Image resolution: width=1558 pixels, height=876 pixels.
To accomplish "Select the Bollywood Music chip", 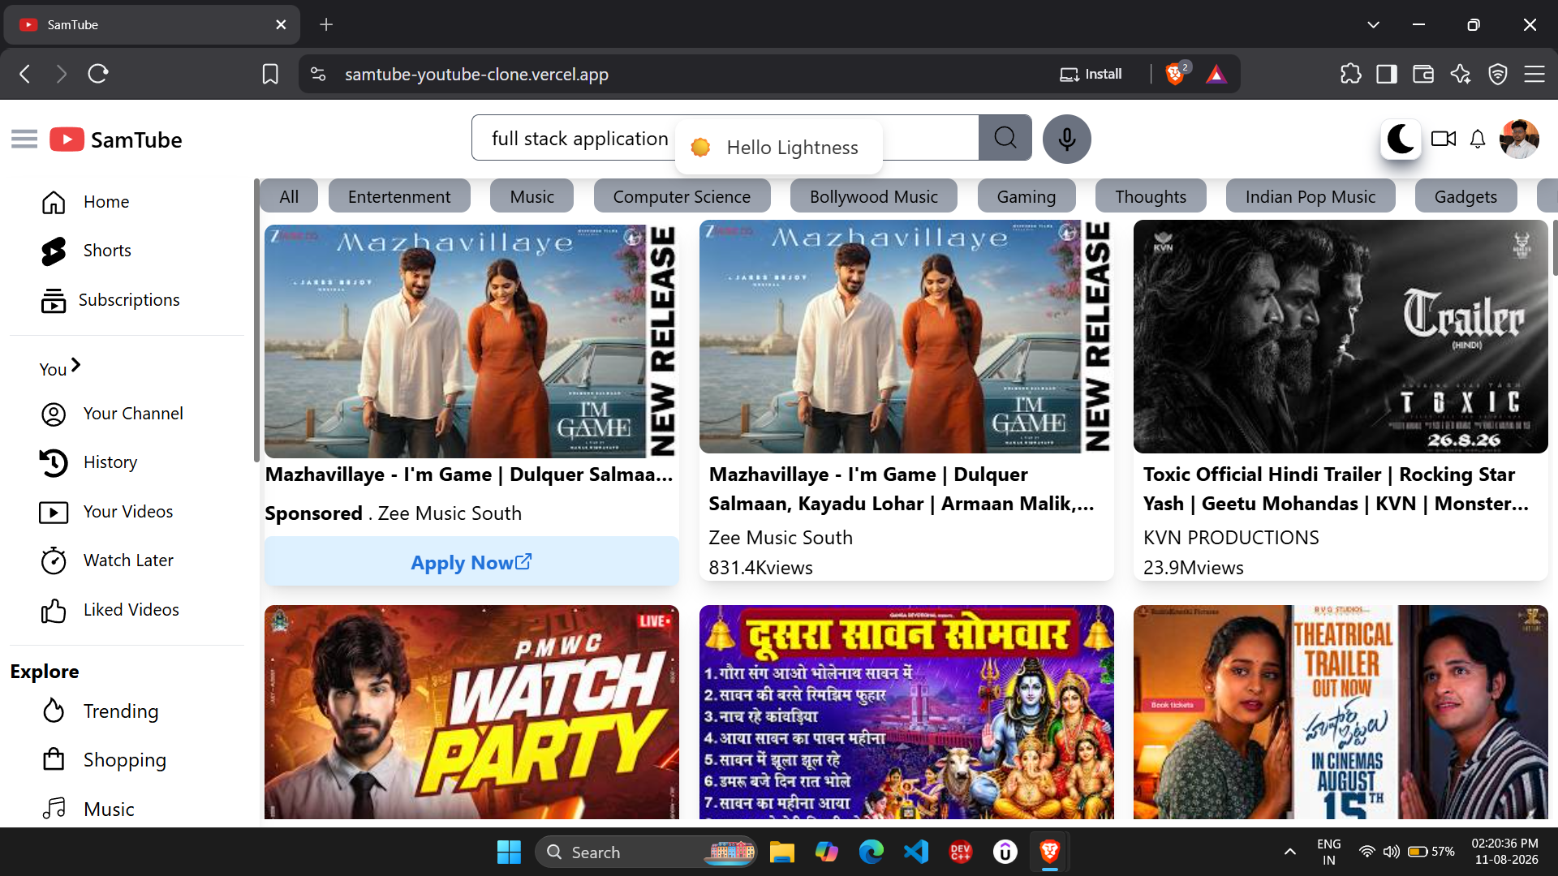I will click(x=873, y=196).
